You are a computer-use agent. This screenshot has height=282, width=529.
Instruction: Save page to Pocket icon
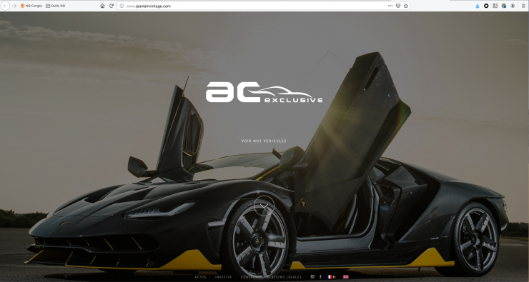pyautogui.click(x=398, y=6)
